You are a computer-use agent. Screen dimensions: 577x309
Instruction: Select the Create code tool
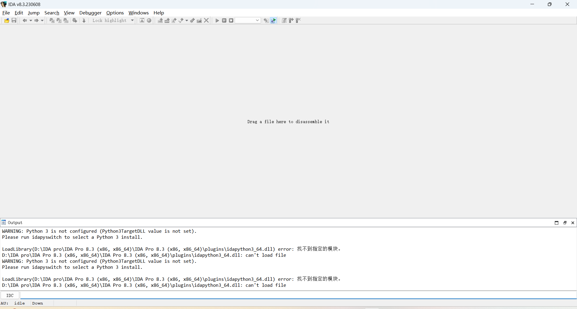pos(160,20)
